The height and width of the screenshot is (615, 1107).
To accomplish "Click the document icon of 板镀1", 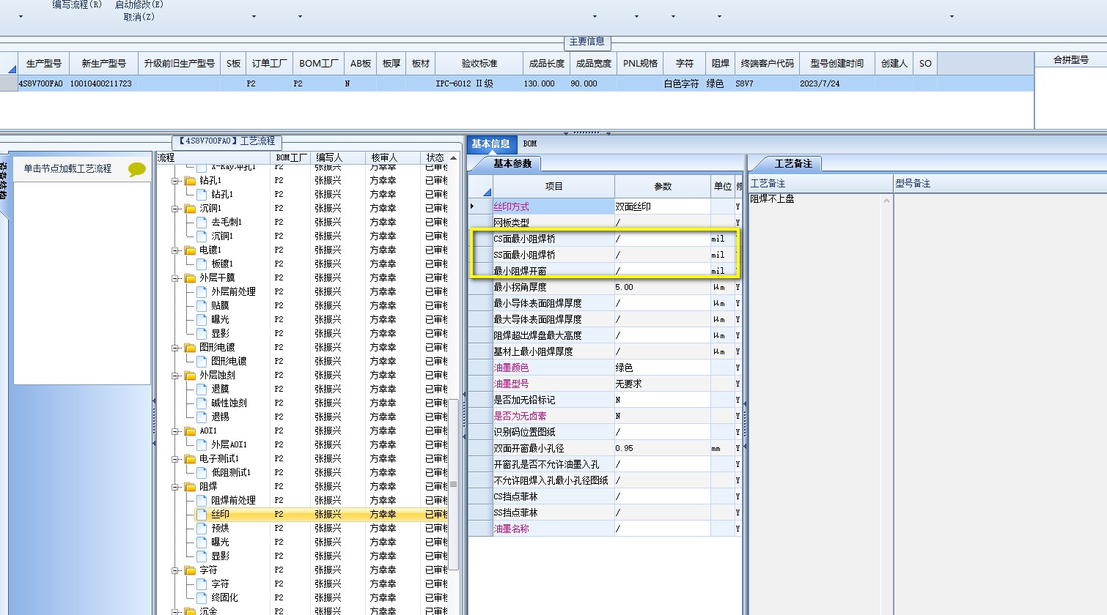I will pyautogui.click(x=202, y=264).
